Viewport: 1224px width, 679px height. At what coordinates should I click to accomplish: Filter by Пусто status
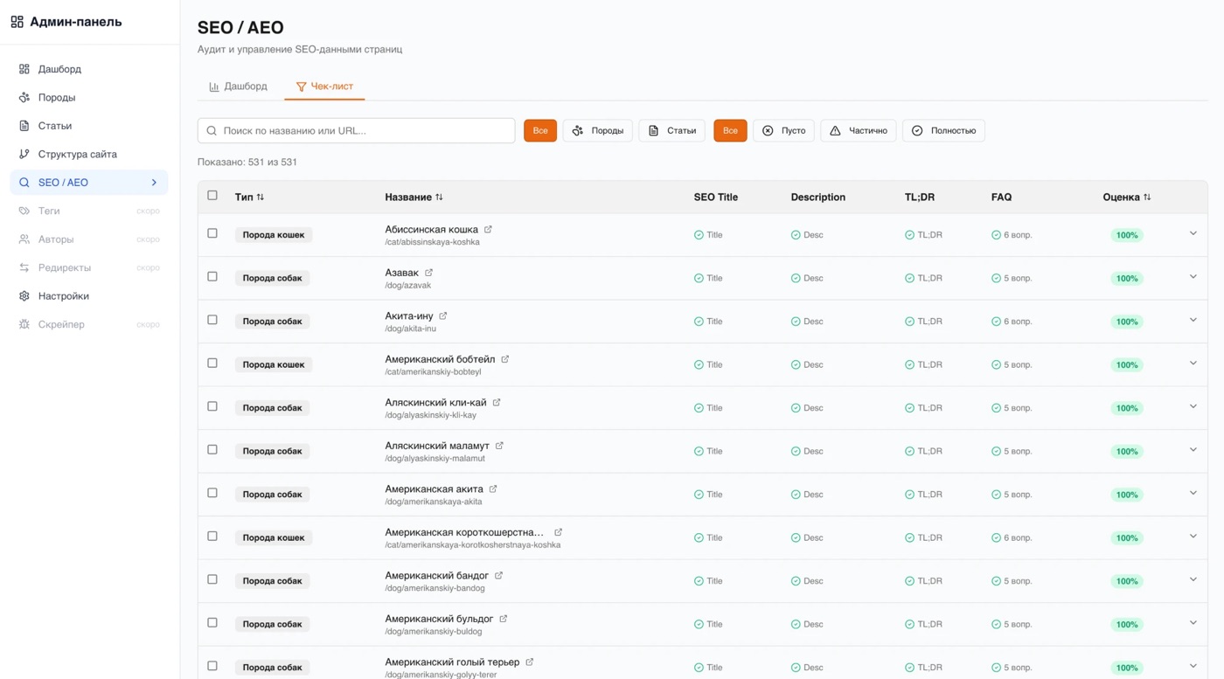click(783, 131)
